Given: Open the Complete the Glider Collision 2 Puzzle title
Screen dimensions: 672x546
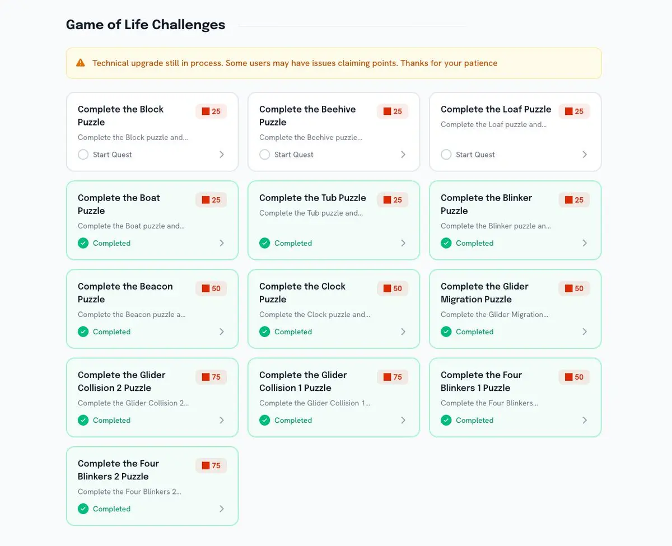Looking at the screenshot, I should pyautogui.click(x=122, y=381).
